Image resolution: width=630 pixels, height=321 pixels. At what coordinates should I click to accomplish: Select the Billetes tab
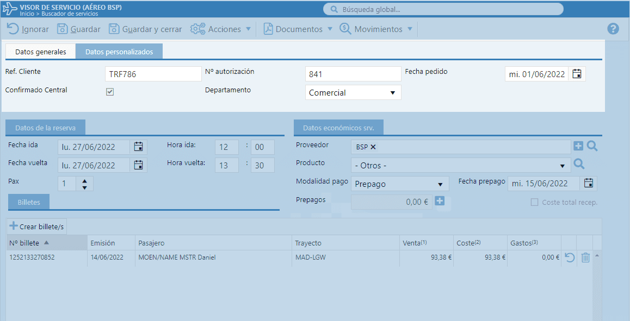point(29,202)
